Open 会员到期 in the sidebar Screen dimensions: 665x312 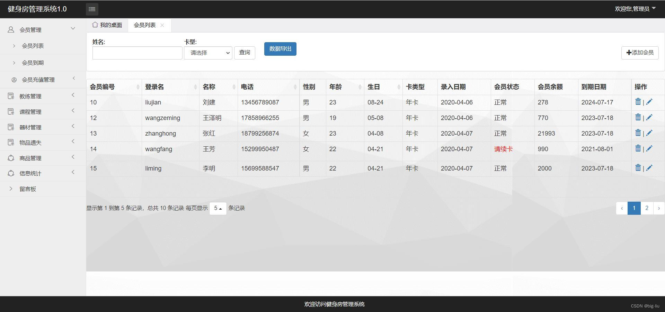[x=33, y=63]
